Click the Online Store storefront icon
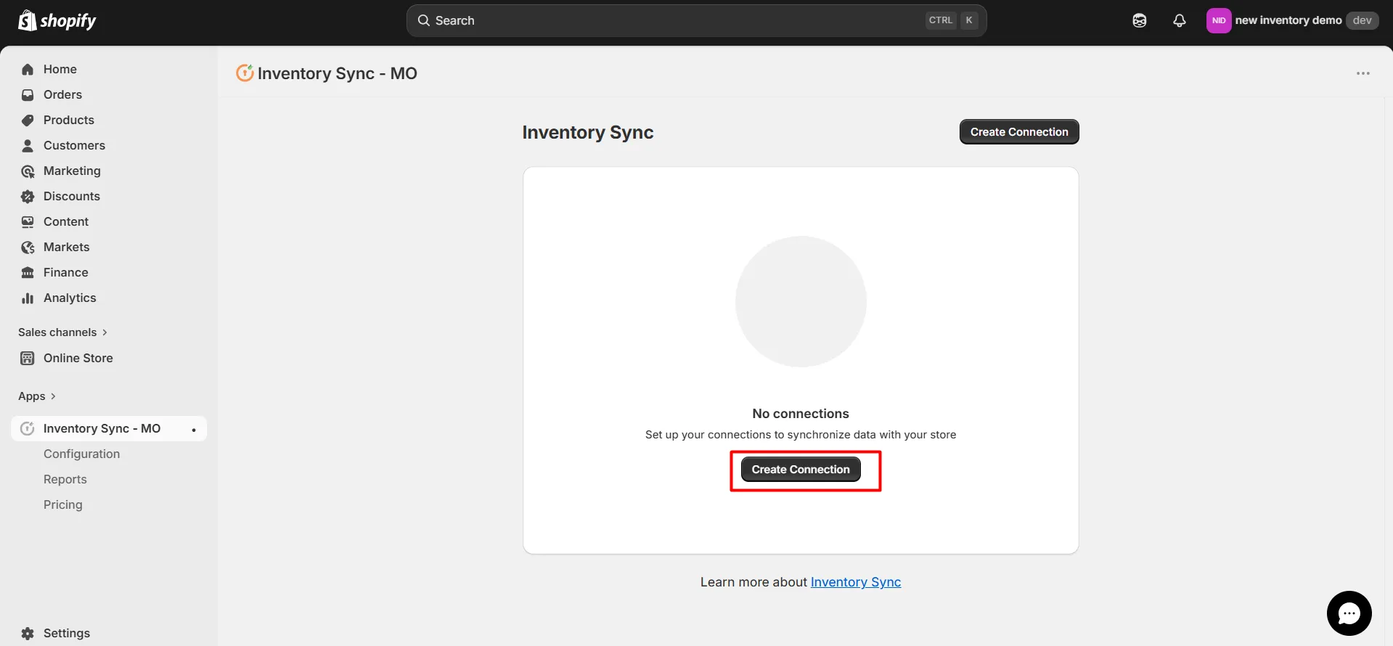The image size is (1393, 646). pos(28,359)
